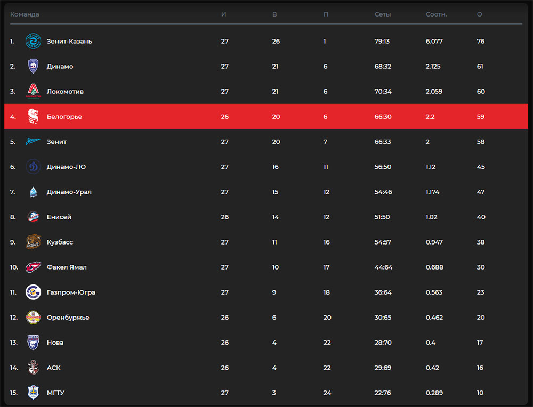The width and height of the screenshot is (533, 407).
Task: Open the Факел Ямал team name
Action: 67,267
